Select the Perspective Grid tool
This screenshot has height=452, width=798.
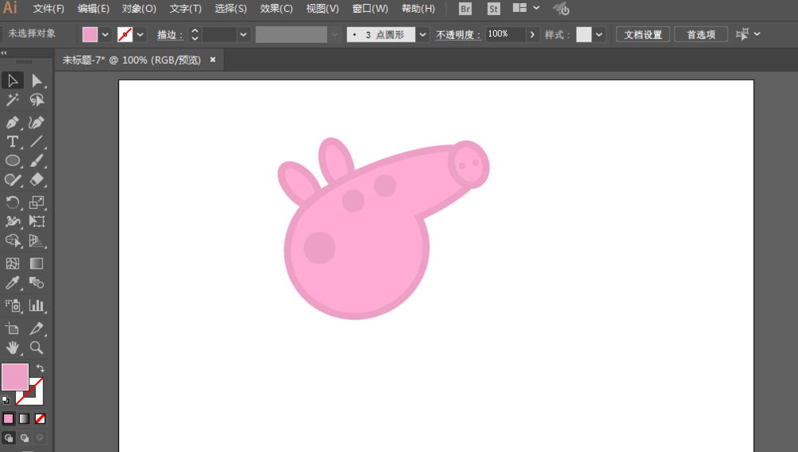37,241
